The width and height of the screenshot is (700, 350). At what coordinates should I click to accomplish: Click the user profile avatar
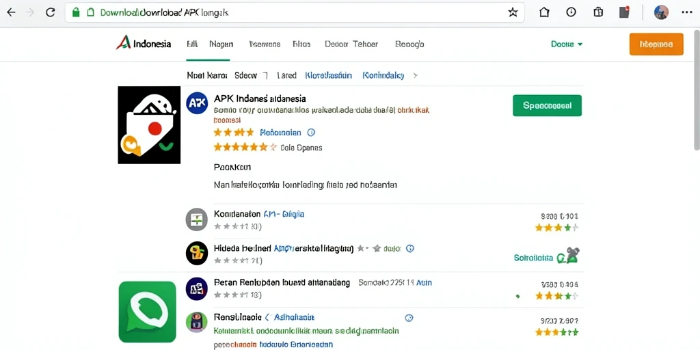coord(661,12)
